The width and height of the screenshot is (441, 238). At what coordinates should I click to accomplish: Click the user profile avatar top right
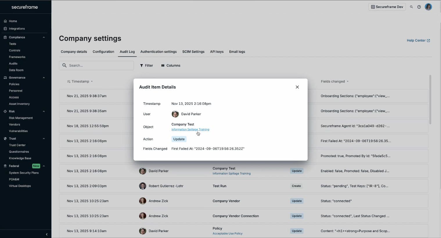[428, 7]
